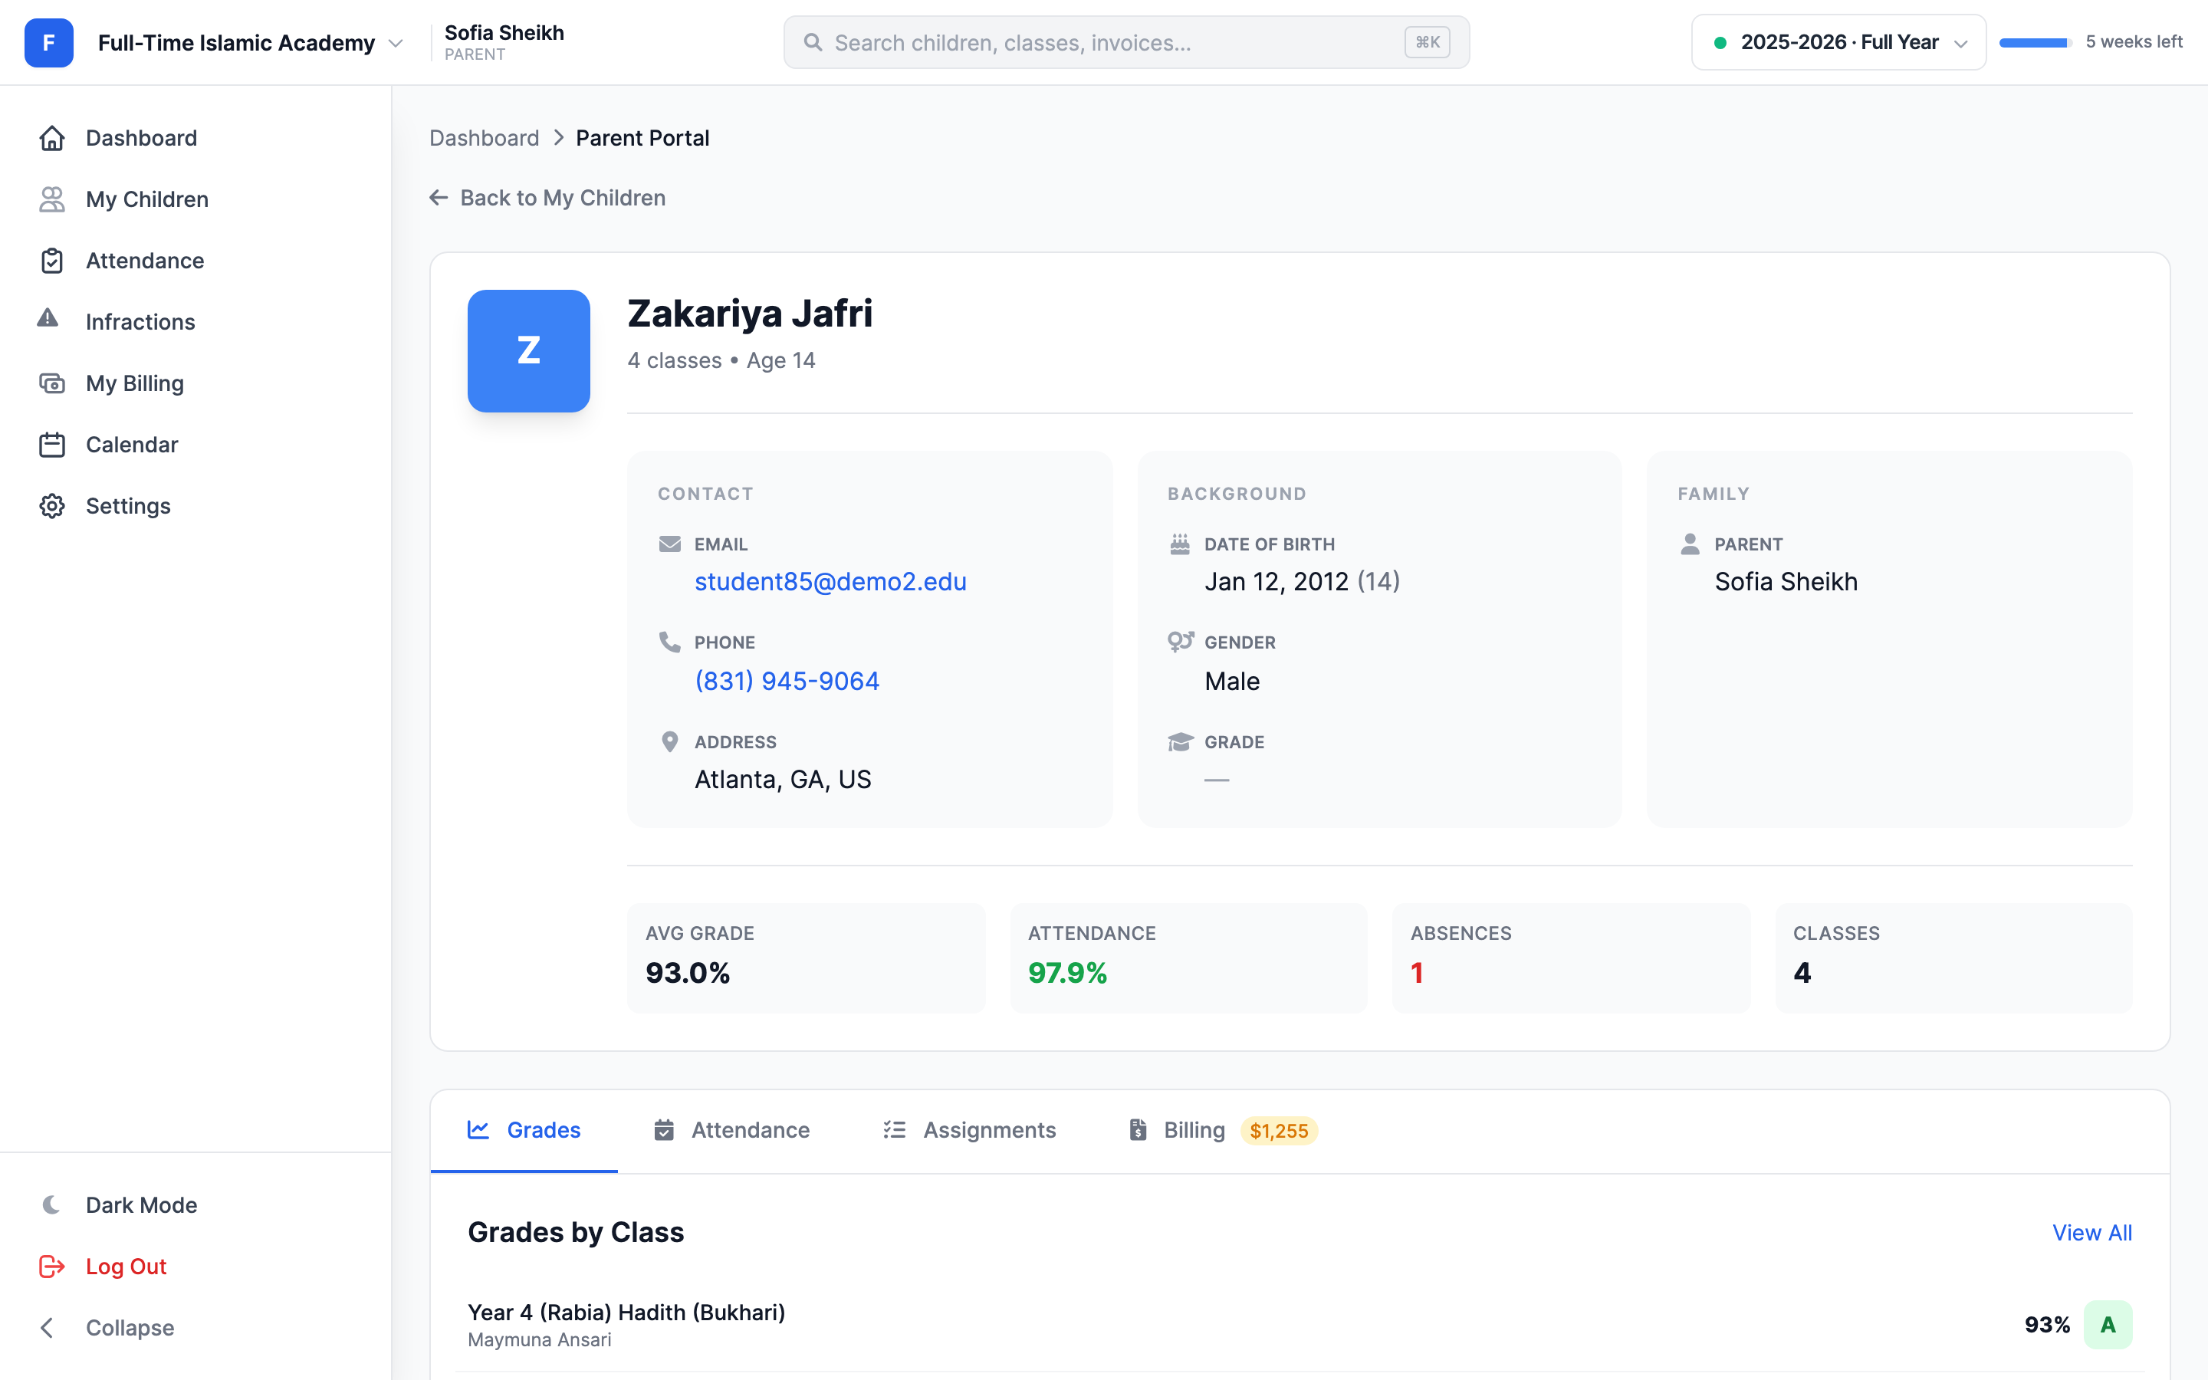2208x1380 pixels.
Task: Click the Dashboard breadcrumb link
Action: tap(485, 138)
